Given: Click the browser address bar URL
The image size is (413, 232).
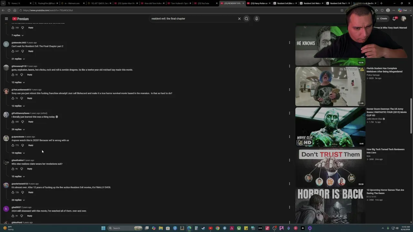Looking at the screenshot, I should pyautogui.click(x=48, y=10).
